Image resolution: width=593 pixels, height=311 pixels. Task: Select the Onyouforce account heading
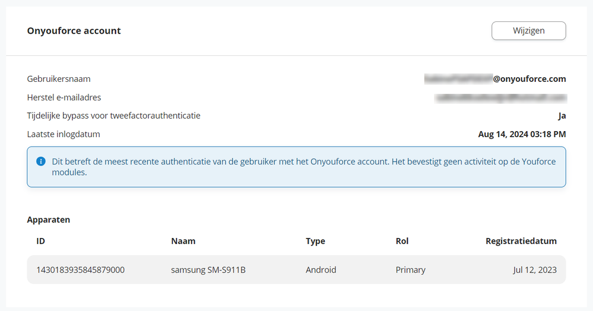point(74,31)
